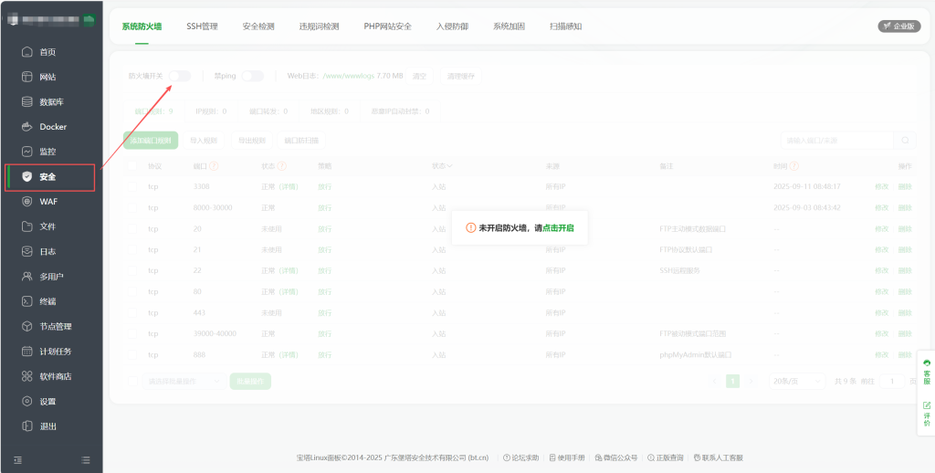Viewport: 935px width, 473px height.
Task: Click the port/source search input field
Action: pos(835,141)
